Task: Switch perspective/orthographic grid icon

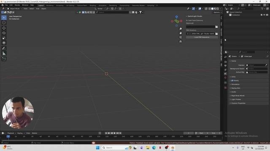Action: 181,42
